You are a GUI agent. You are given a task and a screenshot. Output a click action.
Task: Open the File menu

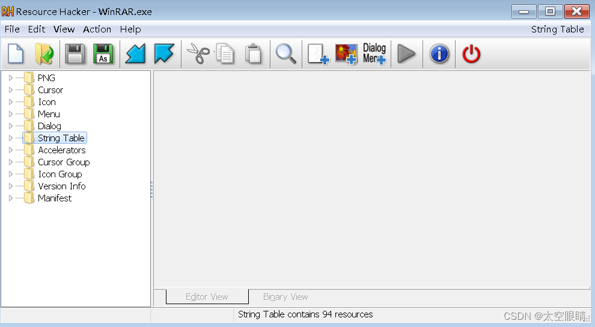[12, 29]
